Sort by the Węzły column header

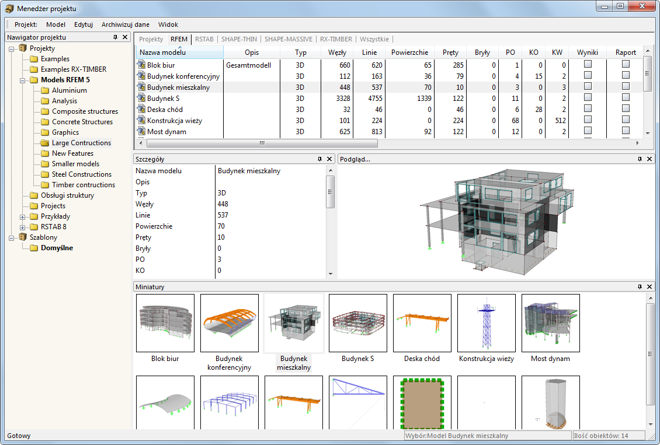coord(337,52)
